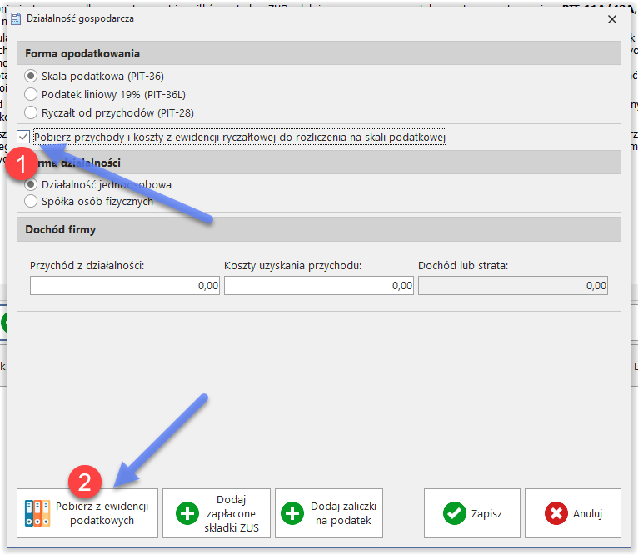The image size is (638, 555).
Task: Click the Przychód z działalności input field
Action: coord(125,286)
